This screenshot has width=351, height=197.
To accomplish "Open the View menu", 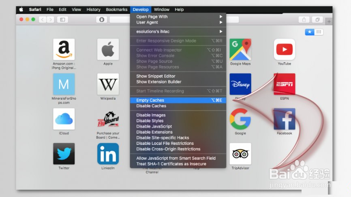I will point(76,9).
